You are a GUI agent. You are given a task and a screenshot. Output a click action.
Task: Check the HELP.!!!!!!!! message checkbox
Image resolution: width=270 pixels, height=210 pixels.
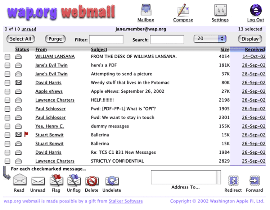click(x=8, y=100)
